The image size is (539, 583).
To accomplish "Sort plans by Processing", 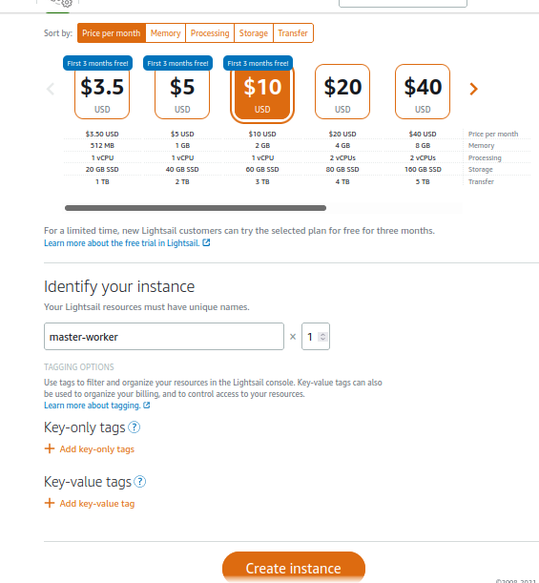I will click(x=210, y=33).
